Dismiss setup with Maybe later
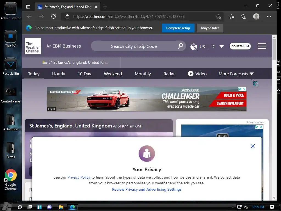The width and height of the screenshot is (281, 211). coord(210,28)
